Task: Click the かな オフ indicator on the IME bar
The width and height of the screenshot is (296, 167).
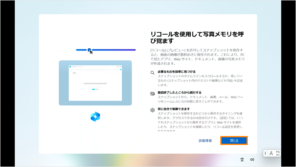Action: (x=278, y=153)
